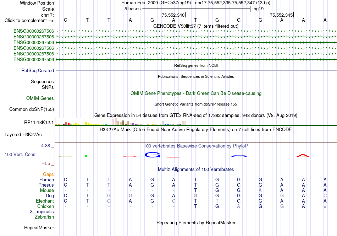The height and width of the screenshot is (236, 337).
Task: Open the PhyloP Basewise Conservation title
Action: [x=196, y=146]
